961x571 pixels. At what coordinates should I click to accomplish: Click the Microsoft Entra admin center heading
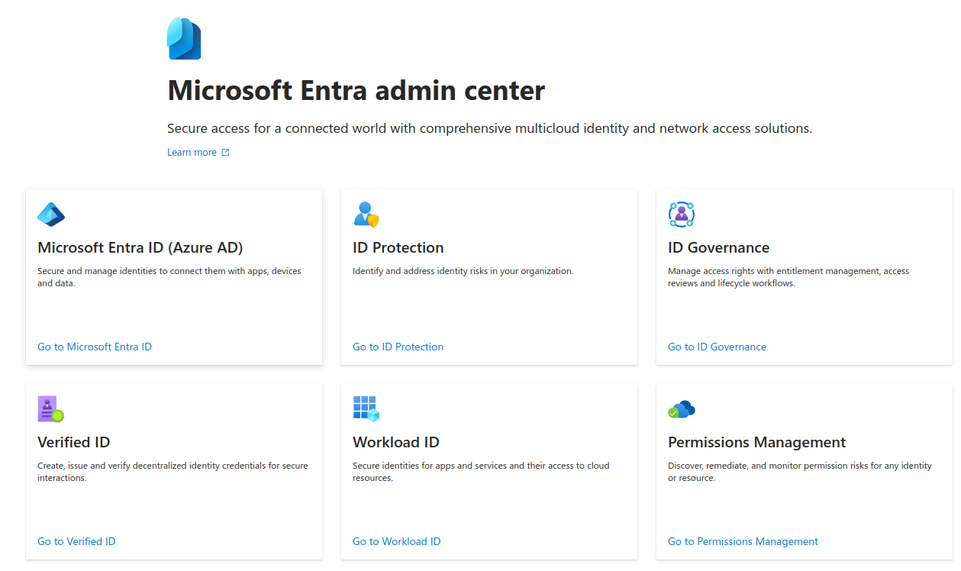(x=356, y=90)
